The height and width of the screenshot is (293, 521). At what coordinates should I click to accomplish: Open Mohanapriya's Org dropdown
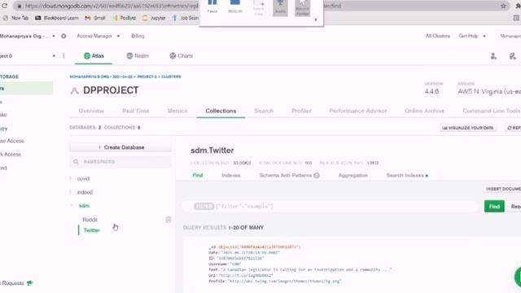tap(27, 36)
